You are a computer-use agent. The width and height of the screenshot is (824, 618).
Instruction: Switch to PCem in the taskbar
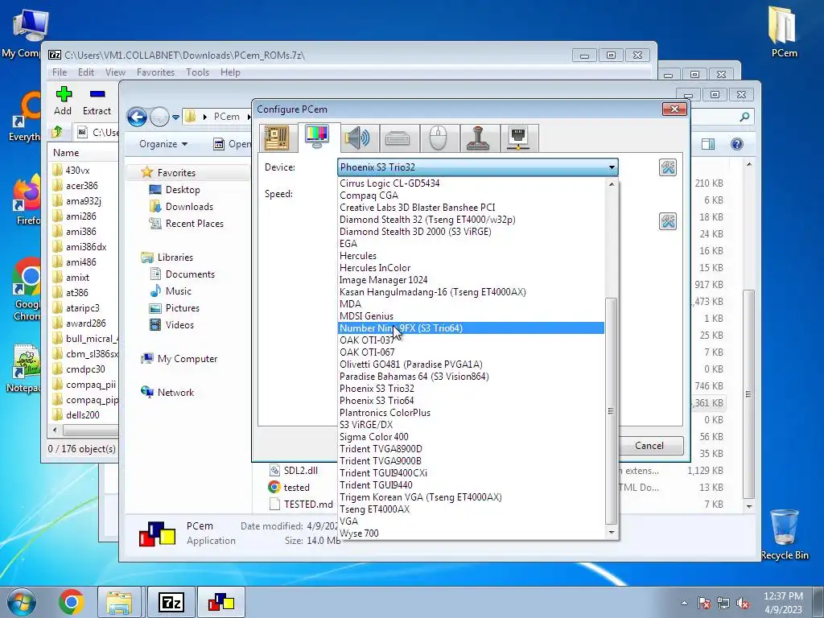pyautogui.click(x=220, y=602)
